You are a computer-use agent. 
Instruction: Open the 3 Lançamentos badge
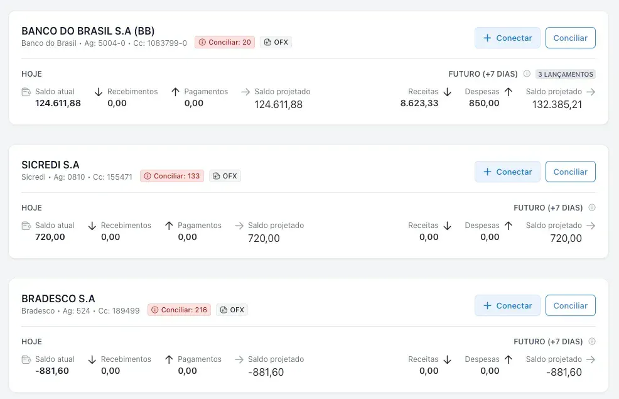(565, 74)
